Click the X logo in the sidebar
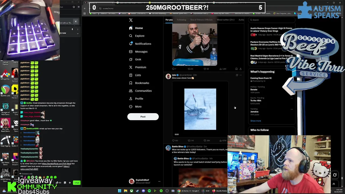The image size is (345, 194). coord(131,20)
